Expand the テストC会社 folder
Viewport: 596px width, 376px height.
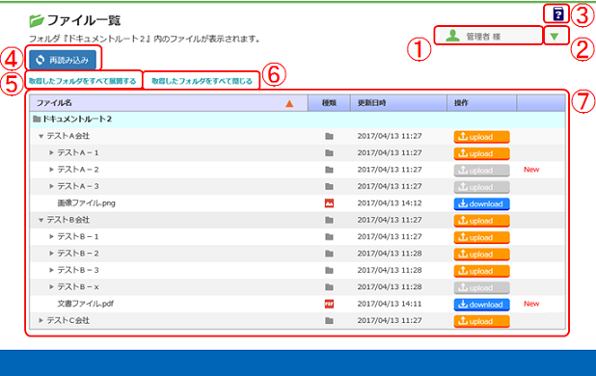(41, 320)
